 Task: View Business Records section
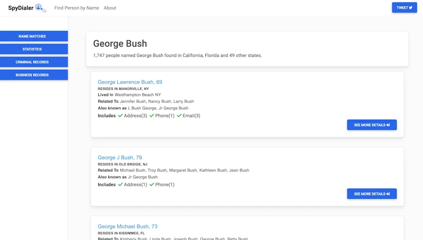pos(32,75)
